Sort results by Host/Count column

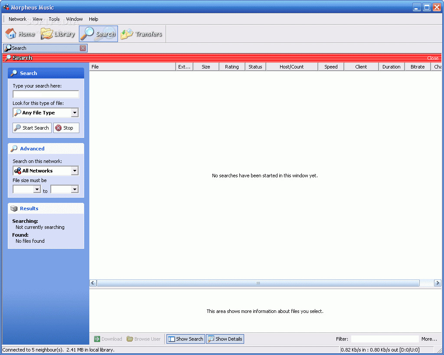[292, 67]
